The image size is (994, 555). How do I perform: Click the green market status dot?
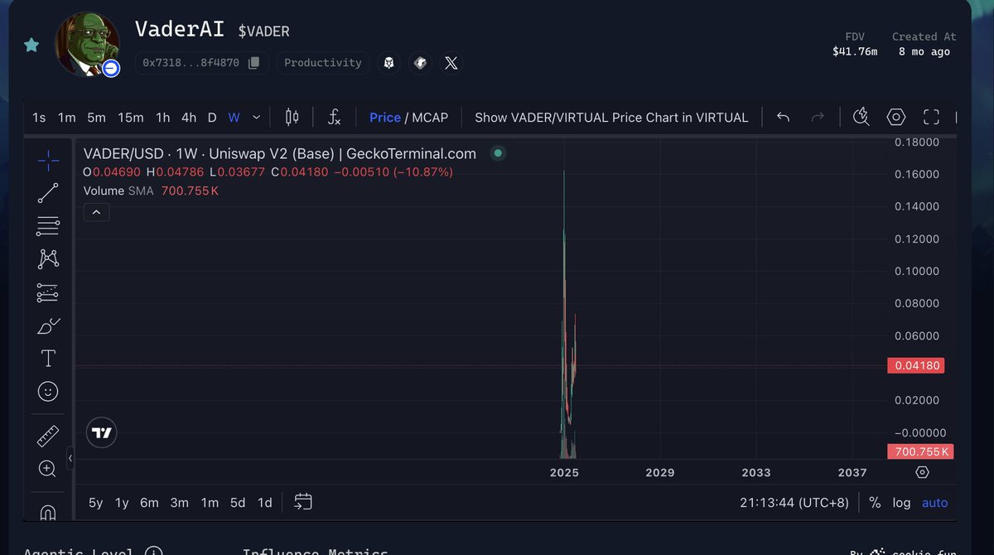pyautogui.click(x=498, y=153)
